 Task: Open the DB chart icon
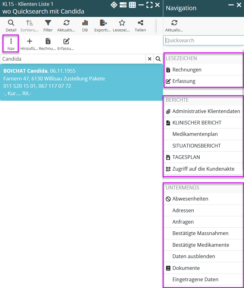(85, 26)
